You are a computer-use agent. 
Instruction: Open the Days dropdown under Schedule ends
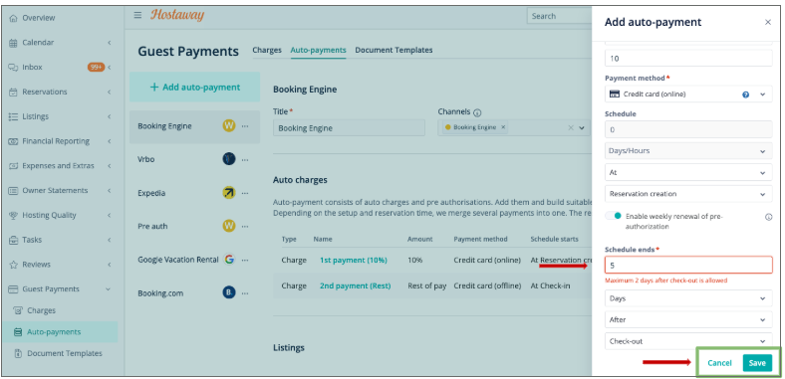click(x=688, y=298)
